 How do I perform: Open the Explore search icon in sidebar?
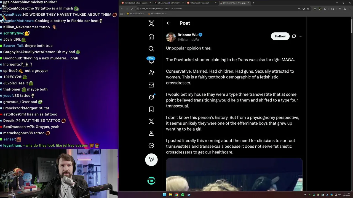click(x=151, y=49)
